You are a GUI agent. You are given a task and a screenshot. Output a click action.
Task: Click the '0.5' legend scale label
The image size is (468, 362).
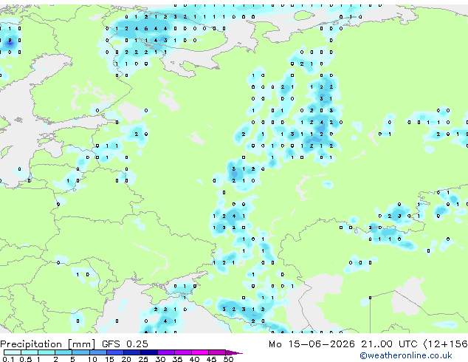26,359
